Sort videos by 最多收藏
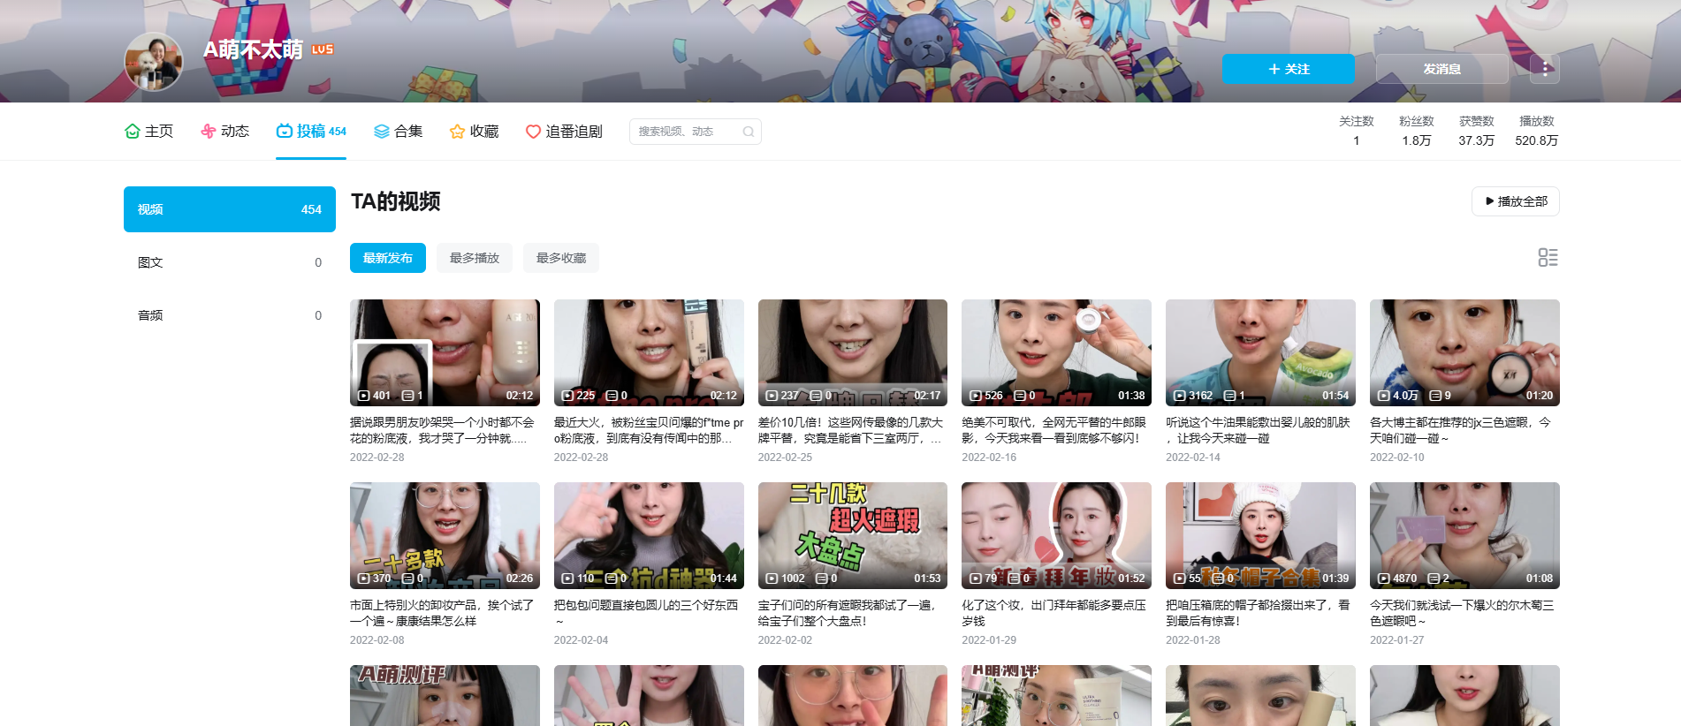Screen dimensions: 1681x726 561,258
